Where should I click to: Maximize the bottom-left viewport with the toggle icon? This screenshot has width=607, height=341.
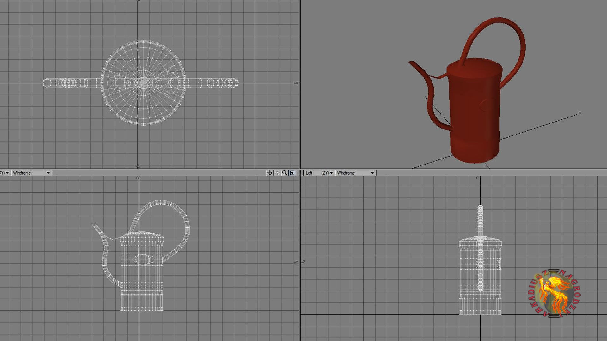click(x=292, y=173)
